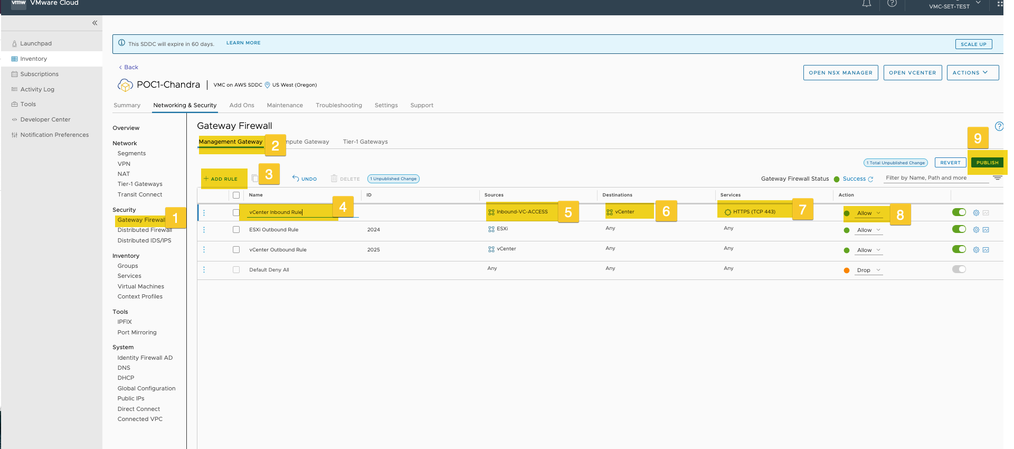
Task: Open the row menu for Default Deny All
Action: pos(204,270)
